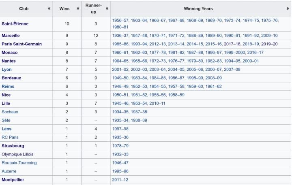Click the Wins column sort icon
Image resolution: width=292 pixels, height=185 pixels.
77,9
